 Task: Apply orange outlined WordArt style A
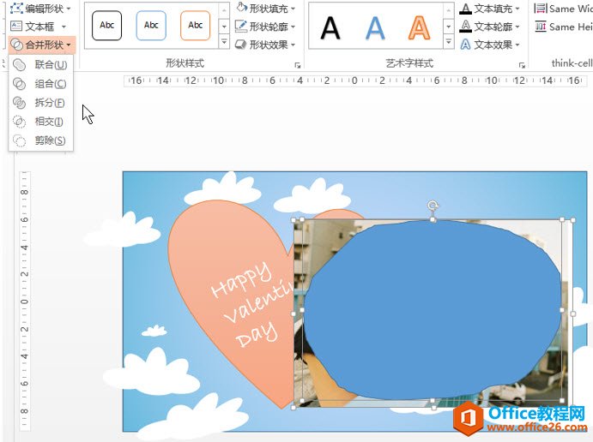click(419, 27)
